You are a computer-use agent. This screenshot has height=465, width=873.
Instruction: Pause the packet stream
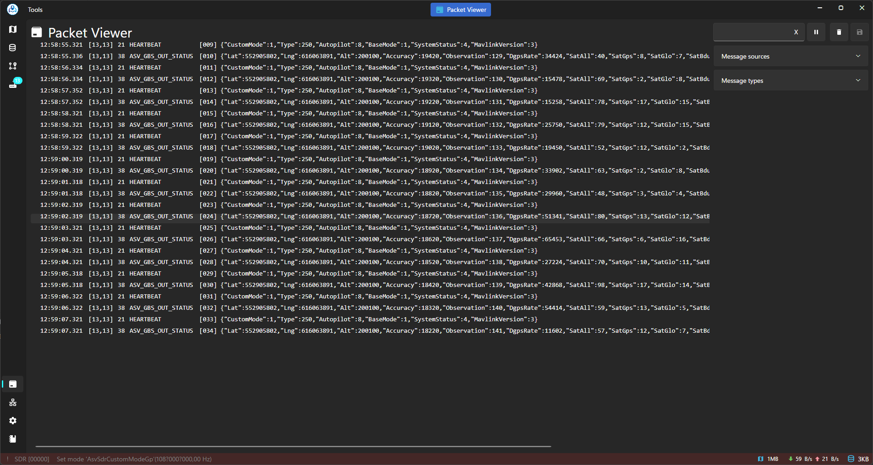[816, 32]
